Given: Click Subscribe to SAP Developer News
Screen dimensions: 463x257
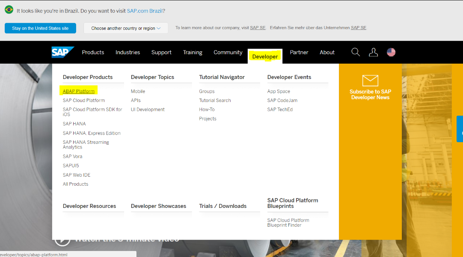Looking at the screenshot, I should tap(370, 95).
